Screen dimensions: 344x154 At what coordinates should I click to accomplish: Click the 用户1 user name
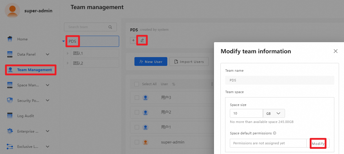166,127
